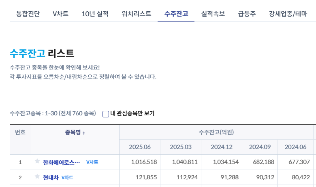Switch to 급등주 tab
This screenshot has height=187, width=316.
(246, 14)
